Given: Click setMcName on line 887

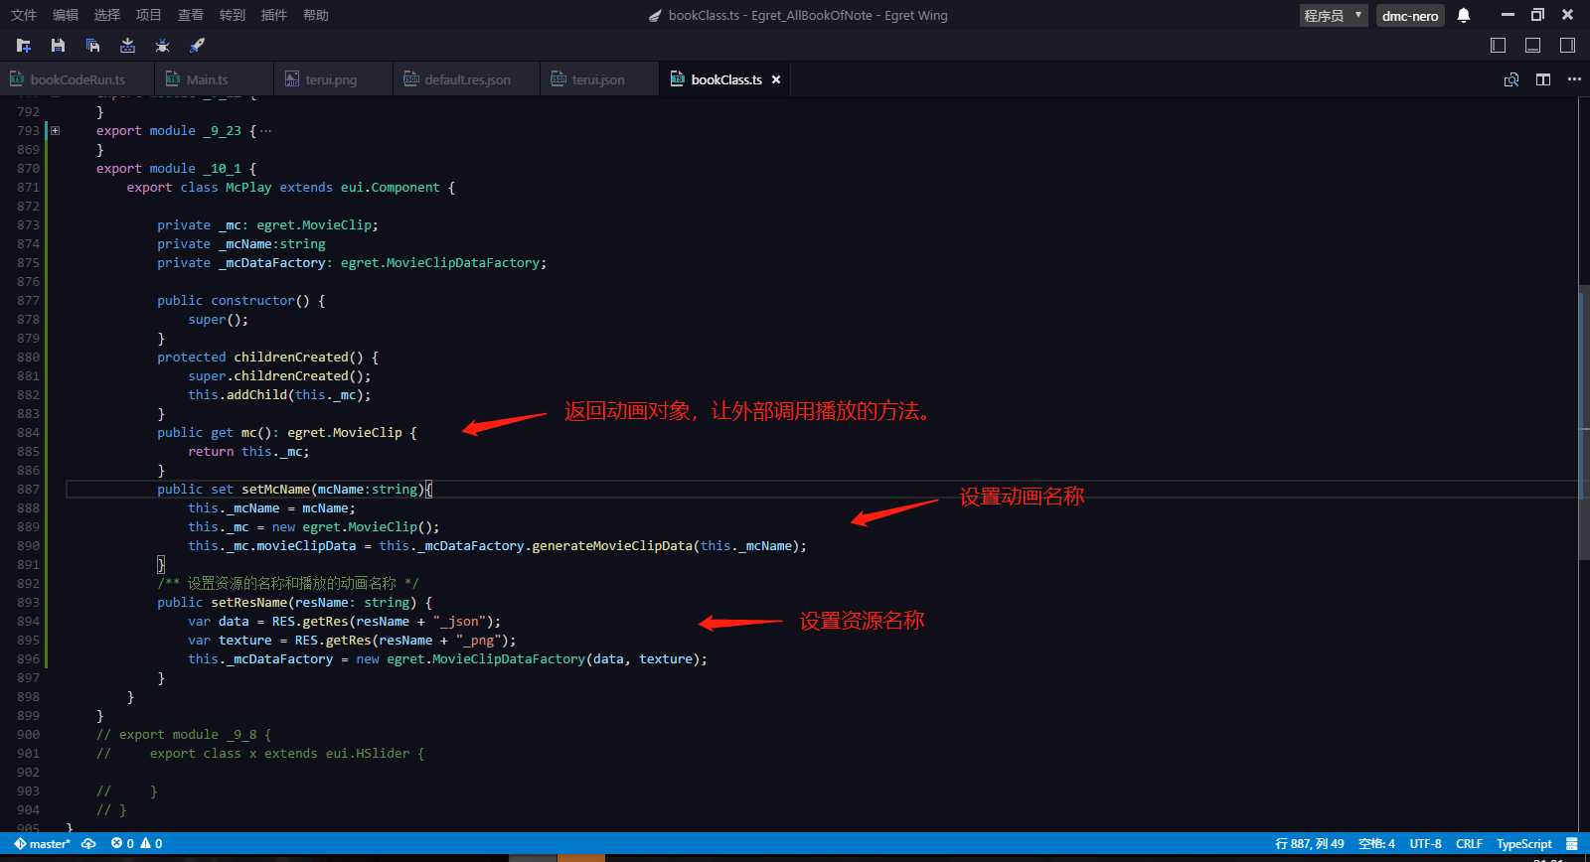Looking at the screenshot, I should (275, 490).
